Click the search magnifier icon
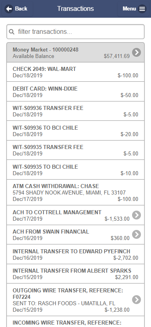Image resolution: width=151 pixels, height=327 pixels. [12, 32]
